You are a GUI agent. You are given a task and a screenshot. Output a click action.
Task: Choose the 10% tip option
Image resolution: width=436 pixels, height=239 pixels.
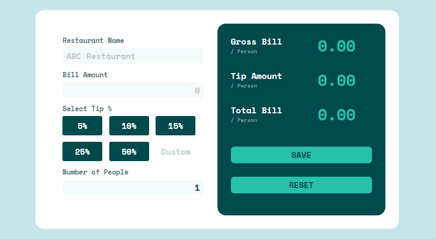tap(129, 126)
